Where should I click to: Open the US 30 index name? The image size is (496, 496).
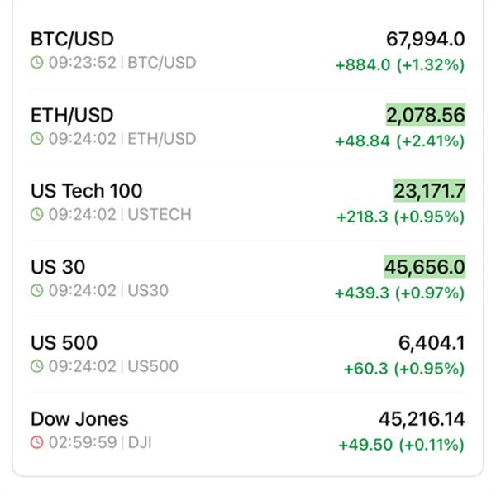point(58,267)
